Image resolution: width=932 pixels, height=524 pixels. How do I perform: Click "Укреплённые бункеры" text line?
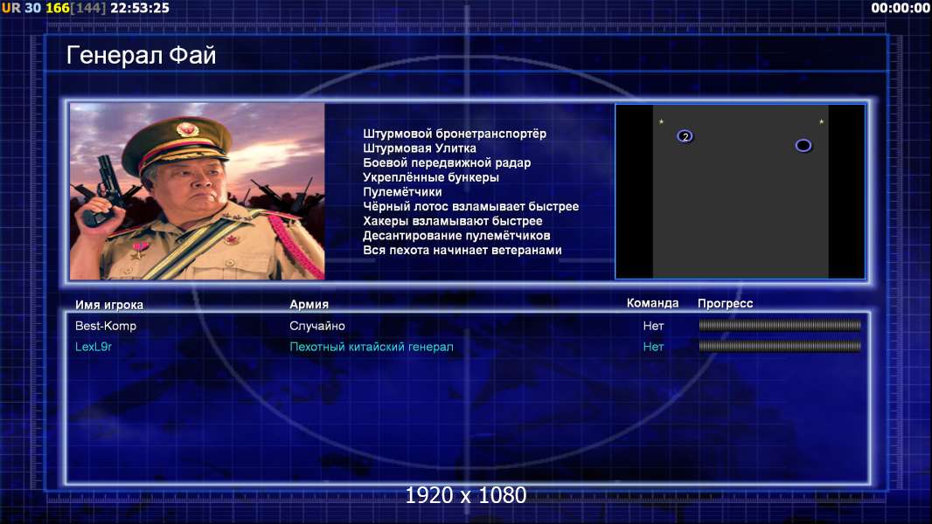click(x=431, y=177)
